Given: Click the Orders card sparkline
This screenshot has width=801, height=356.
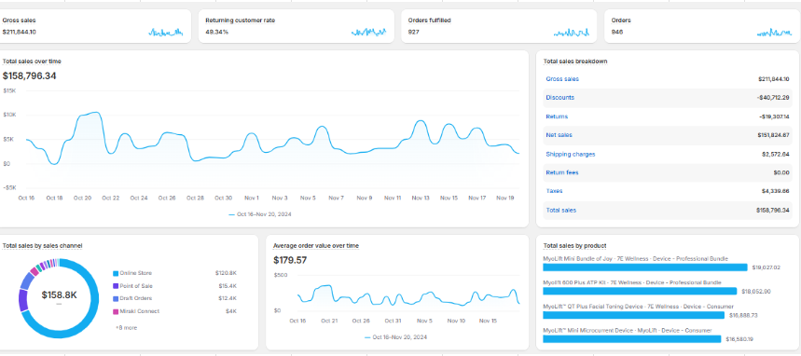Looking at the screenshot, I should 775,33.
